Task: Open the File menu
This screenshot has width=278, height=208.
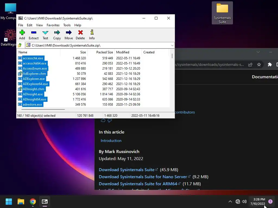Action: [x=21, y=25]
